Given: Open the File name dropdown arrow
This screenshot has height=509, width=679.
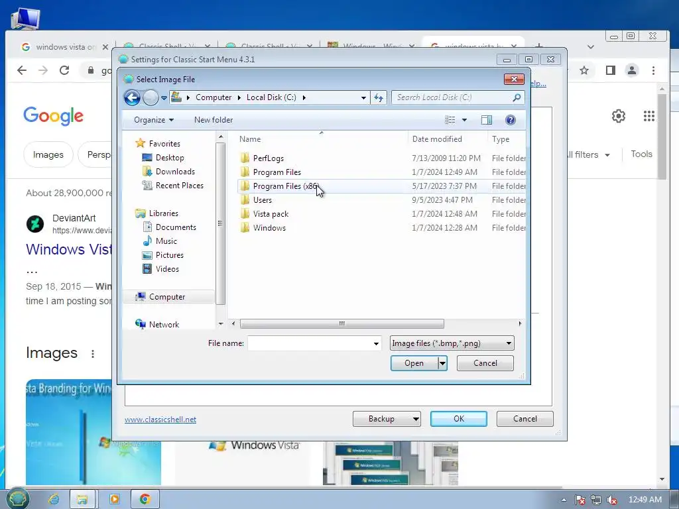Looking at the screenshot, I should pyautogui.click(x=376, y=344).
